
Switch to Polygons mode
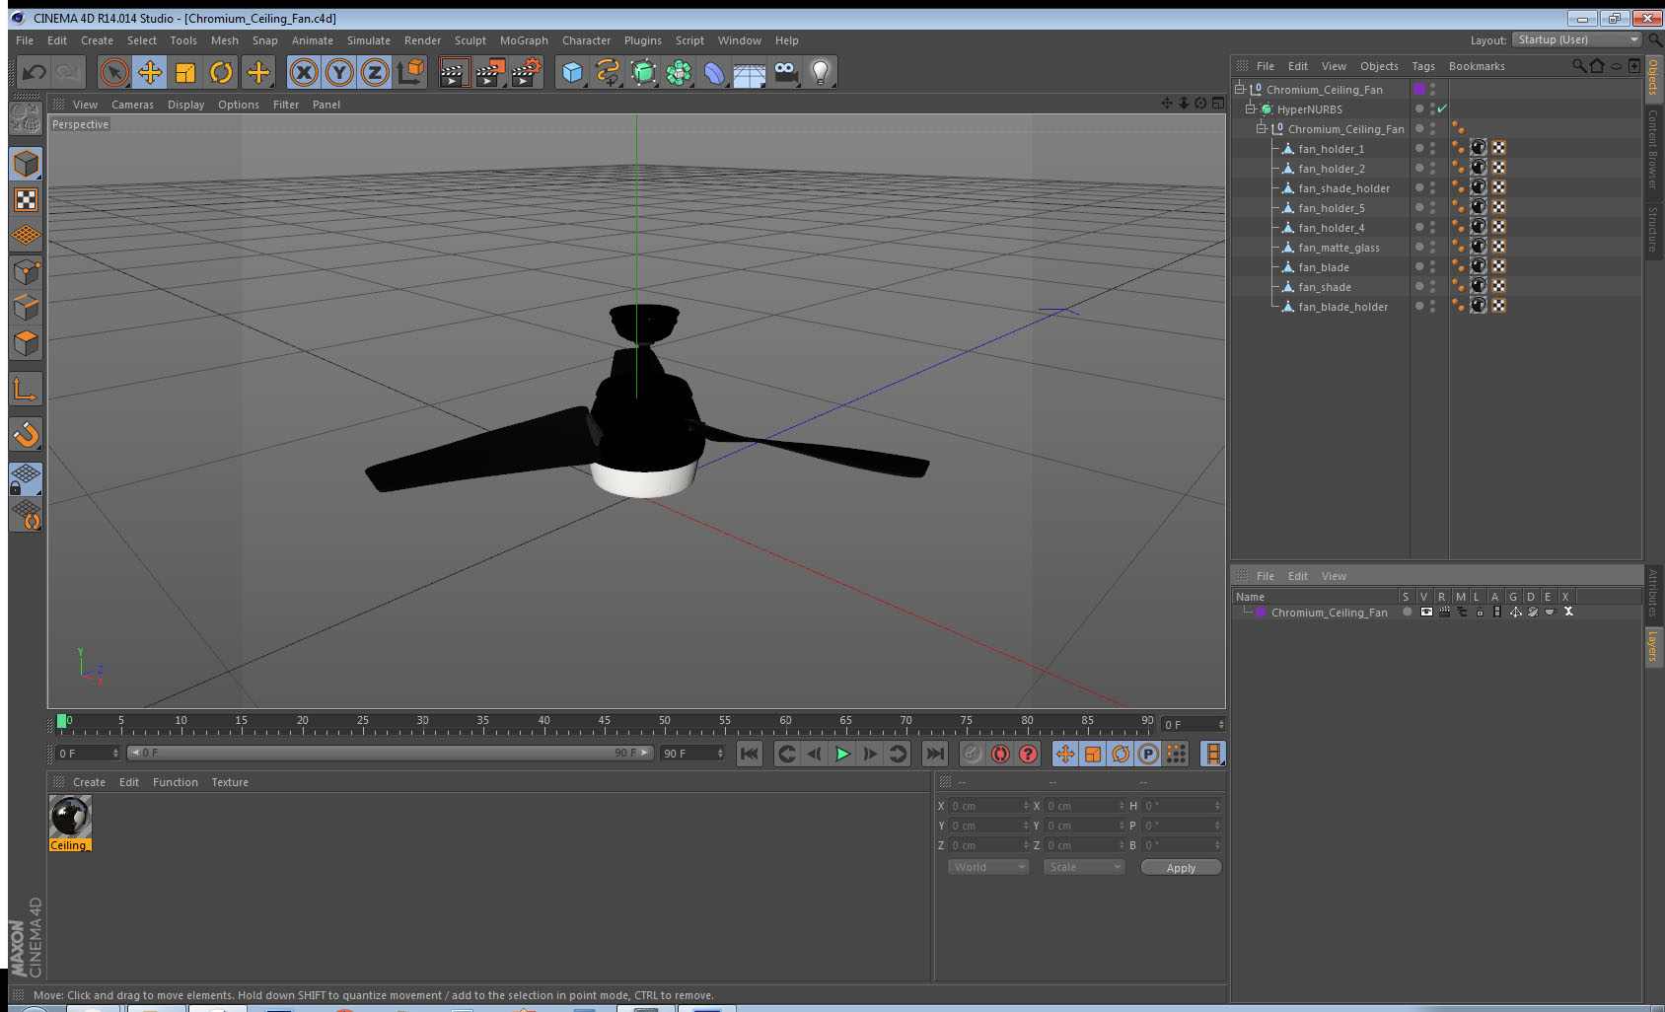(x=26, y=342)
